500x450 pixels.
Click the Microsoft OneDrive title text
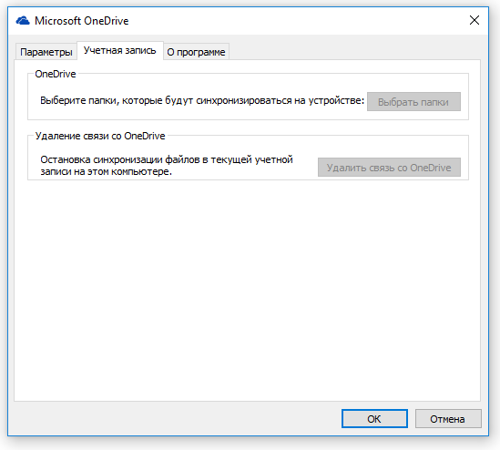click(x=82, y=21)
